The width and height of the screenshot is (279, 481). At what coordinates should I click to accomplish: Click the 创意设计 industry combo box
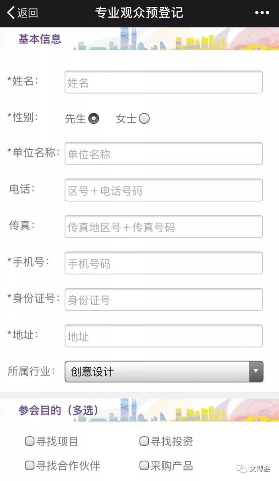point(157,371)
